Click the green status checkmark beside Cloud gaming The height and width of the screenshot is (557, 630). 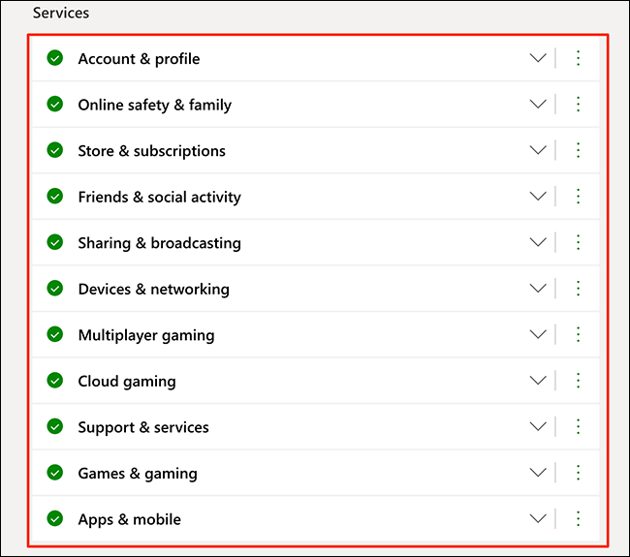(55, 381)
